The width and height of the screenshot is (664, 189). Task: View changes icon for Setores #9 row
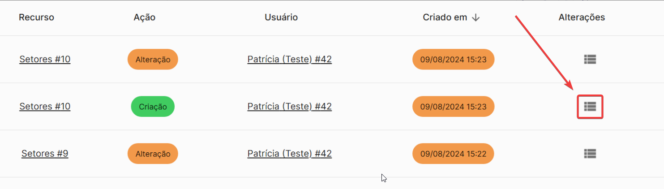pyautogui.click(x=590, y=154)
